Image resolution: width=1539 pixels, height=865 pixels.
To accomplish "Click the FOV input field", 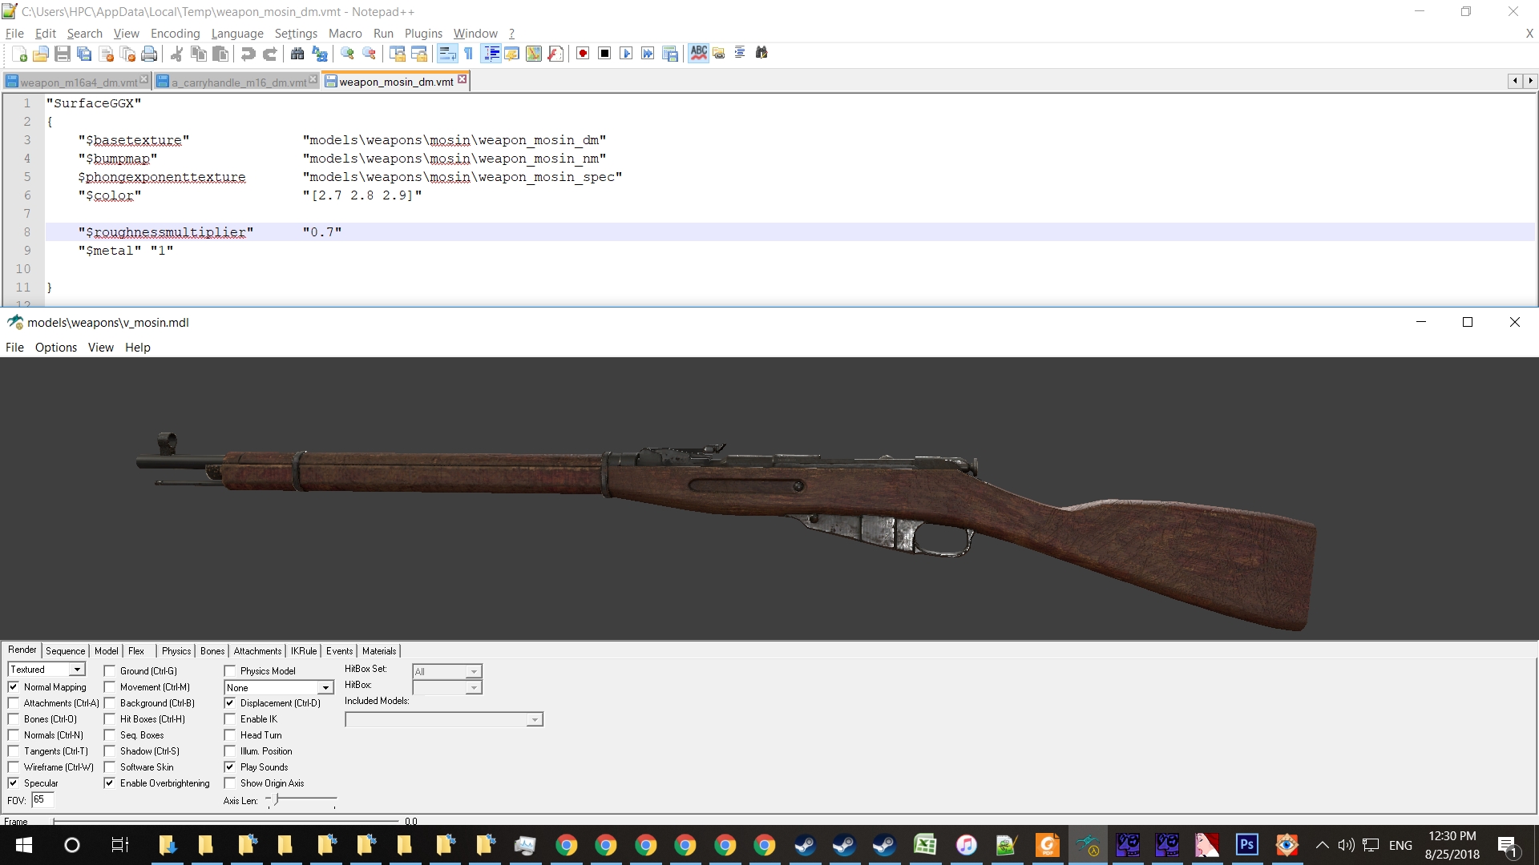I will pos(42,800).
